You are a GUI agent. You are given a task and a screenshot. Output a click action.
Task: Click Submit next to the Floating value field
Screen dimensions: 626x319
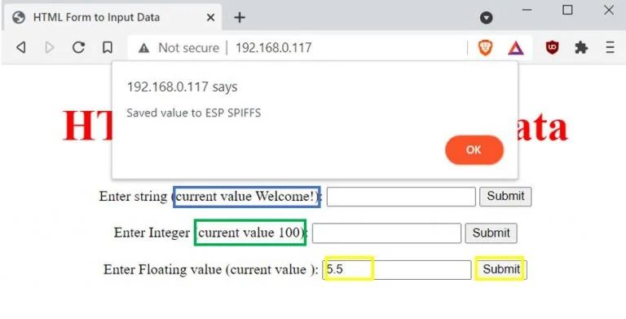501,269
